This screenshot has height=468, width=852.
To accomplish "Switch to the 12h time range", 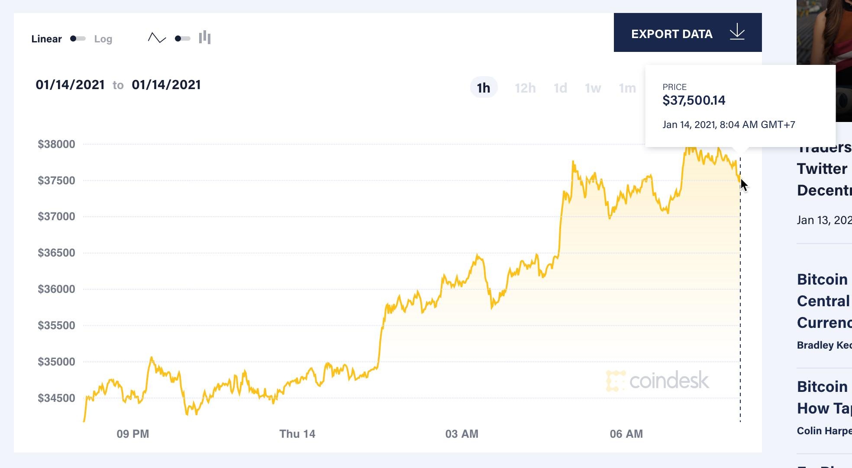I will tap(525, 87).
